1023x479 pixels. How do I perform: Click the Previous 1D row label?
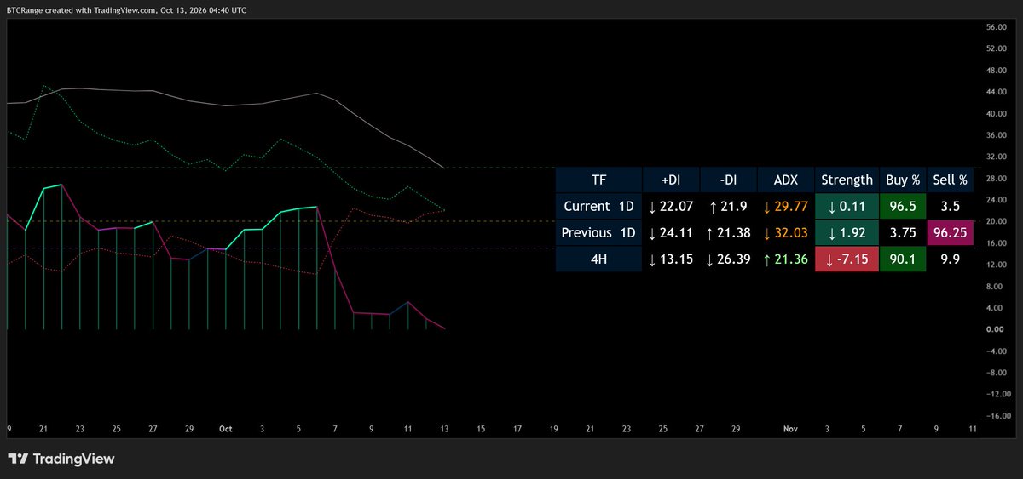click(x=598, y=232)
